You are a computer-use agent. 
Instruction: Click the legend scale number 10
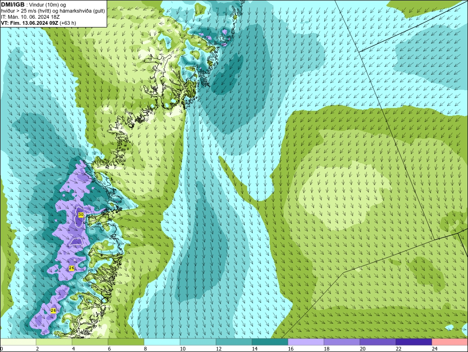tap(183, 349)
